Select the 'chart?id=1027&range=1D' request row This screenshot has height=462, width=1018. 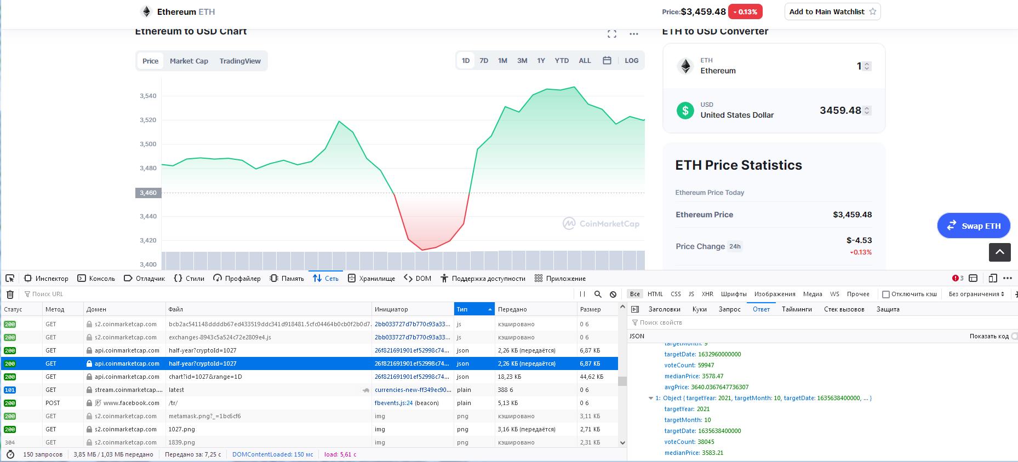click(310, 377)
